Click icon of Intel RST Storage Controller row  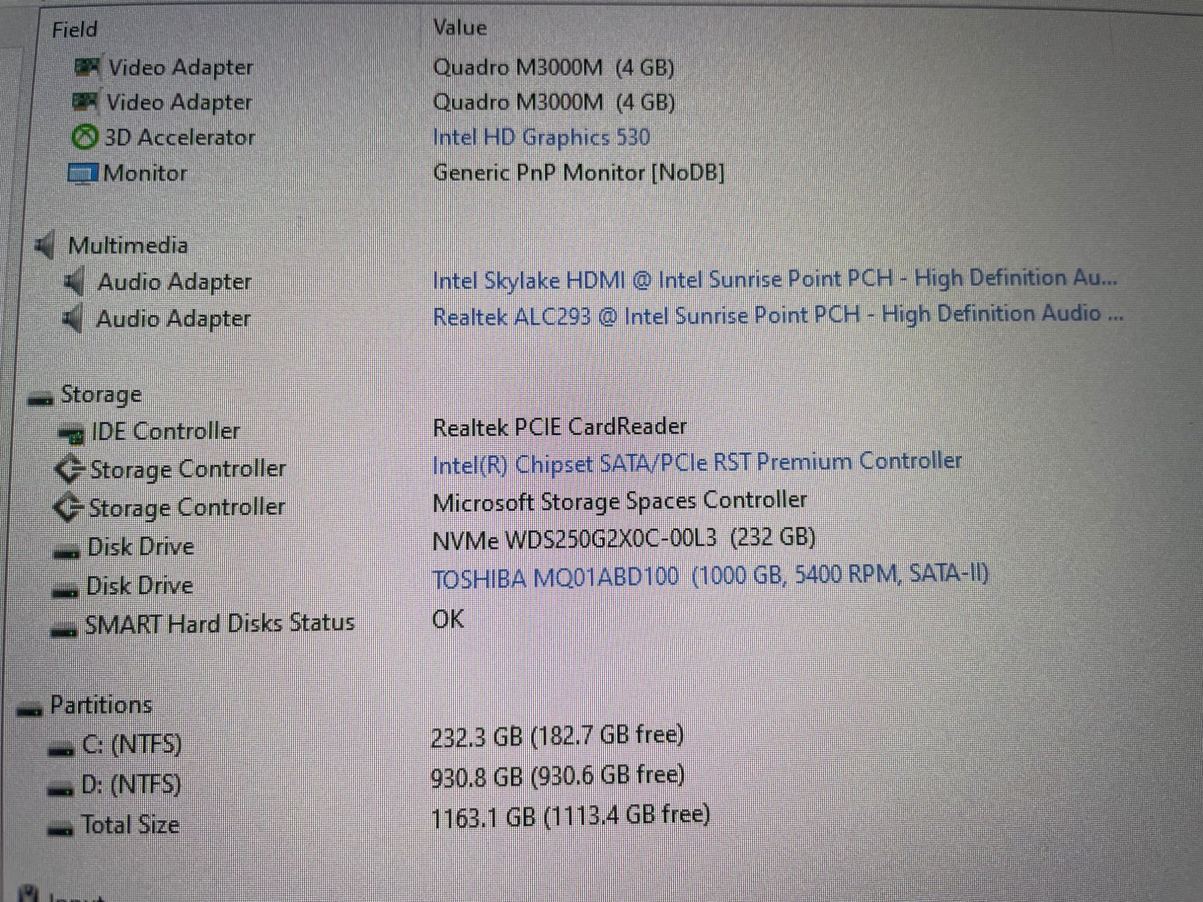(x=69, y=470)
